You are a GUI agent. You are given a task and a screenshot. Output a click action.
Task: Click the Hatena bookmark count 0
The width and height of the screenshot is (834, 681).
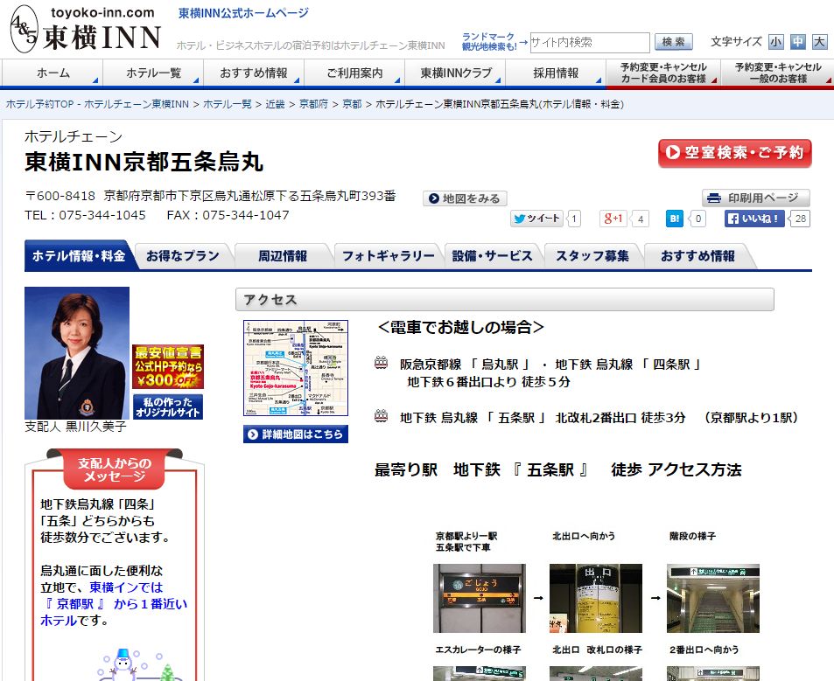pyautogui.click(x=697, y=219)
